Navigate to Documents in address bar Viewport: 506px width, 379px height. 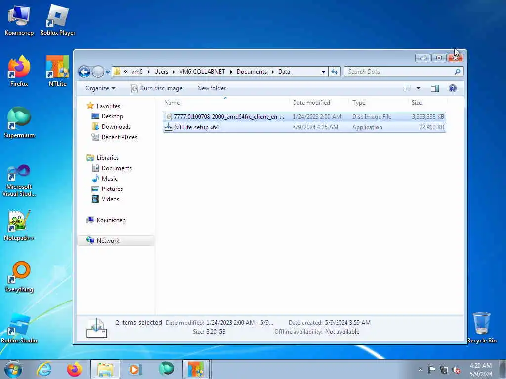click(252, 72)
